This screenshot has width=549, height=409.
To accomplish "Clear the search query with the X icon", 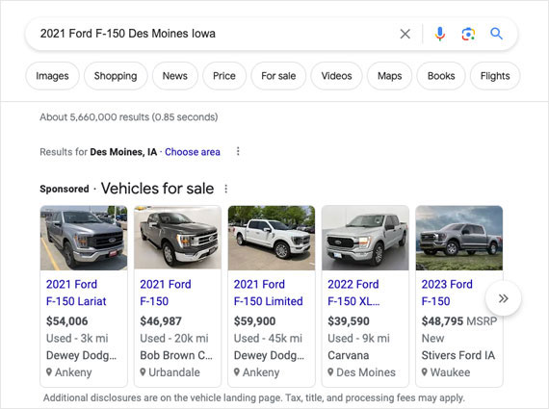I will coord(405,34).
